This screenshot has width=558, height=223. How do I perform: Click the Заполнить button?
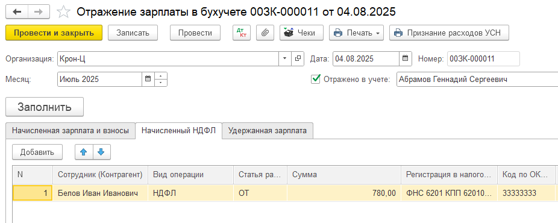tap(45, 107)
